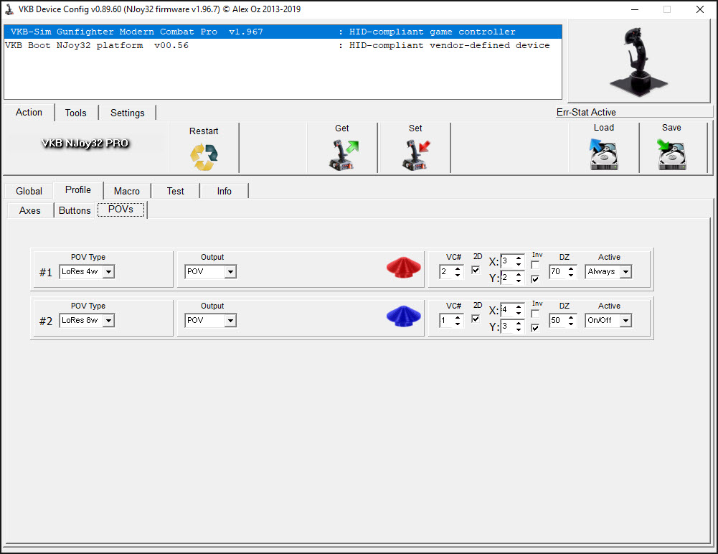Viewport: 718px width, 554px height.
Task: Toggle Y Inv checkbox for POV #1
Action: pyautogui.click(x=535, y=279)
